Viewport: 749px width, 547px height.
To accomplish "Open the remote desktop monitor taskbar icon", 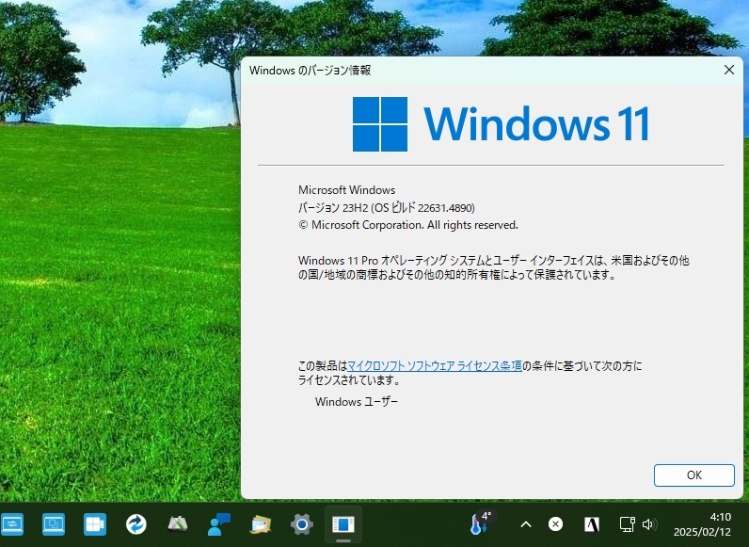I will (54, 524).
